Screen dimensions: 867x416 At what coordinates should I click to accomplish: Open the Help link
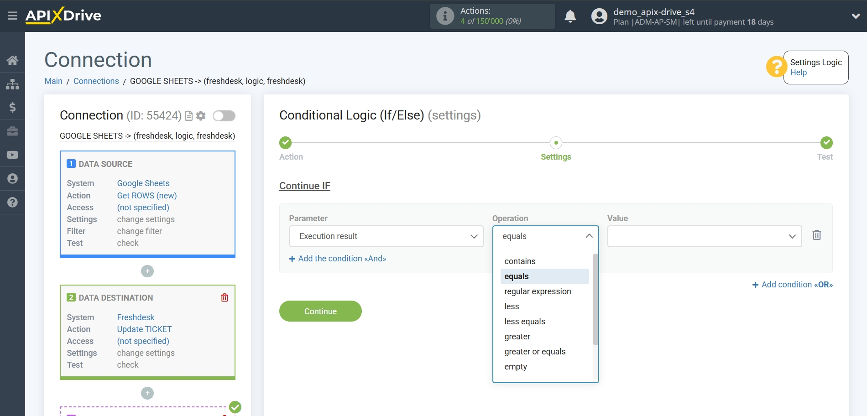tap(798, 73)
